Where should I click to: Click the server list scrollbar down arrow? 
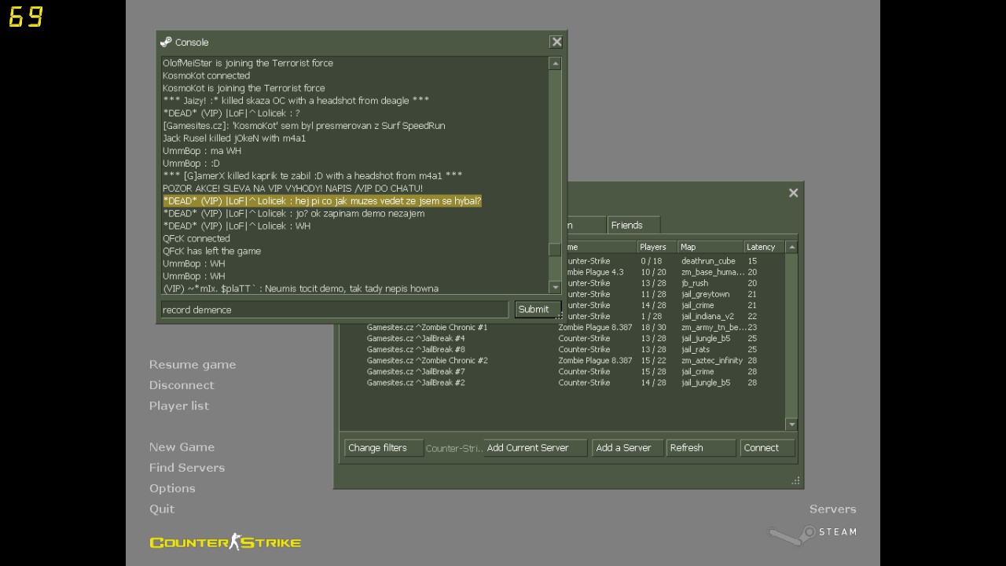tap(791, 424)
